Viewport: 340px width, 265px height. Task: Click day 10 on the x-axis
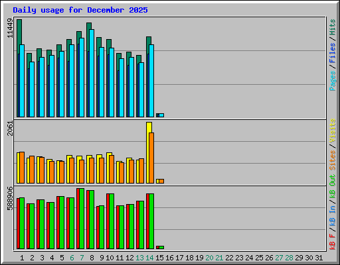click(x=110, y=258)
